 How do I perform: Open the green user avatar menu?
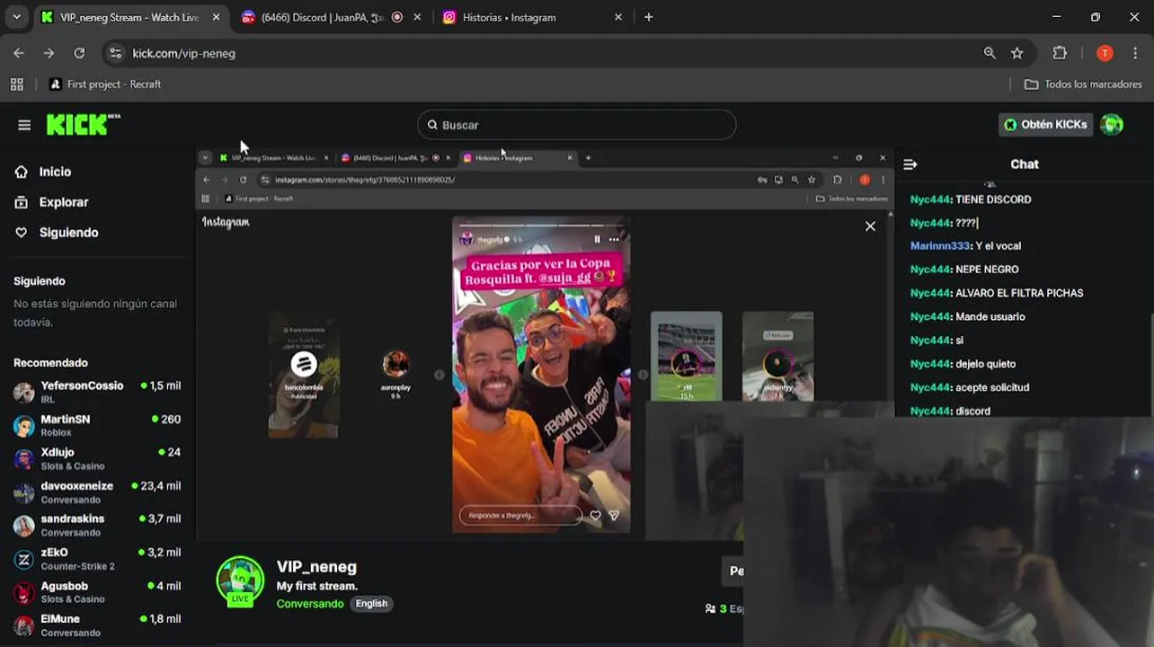pyautogui.click(x=1112, y=125)
